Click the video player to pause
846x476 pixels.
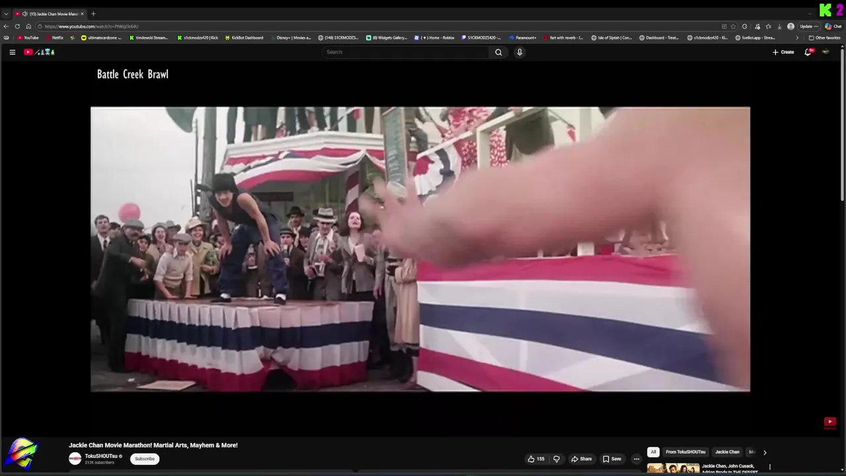420,249
